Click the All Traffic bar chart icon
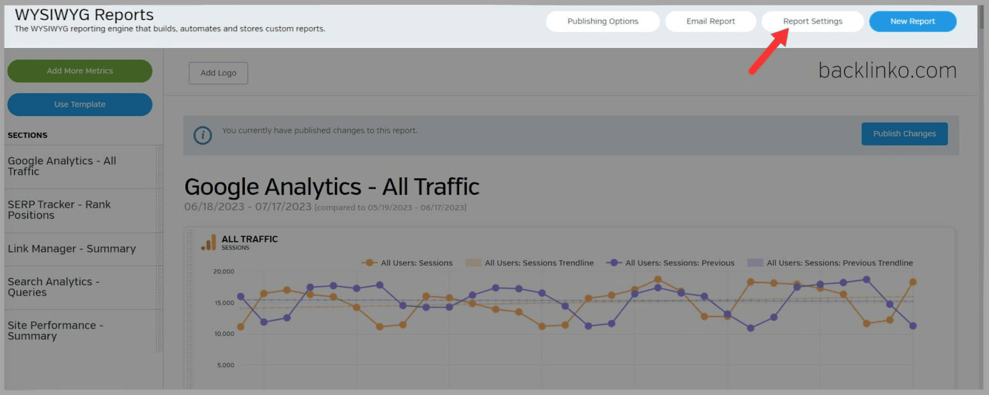This screenshot has height=395, width=989. point(209,243)
